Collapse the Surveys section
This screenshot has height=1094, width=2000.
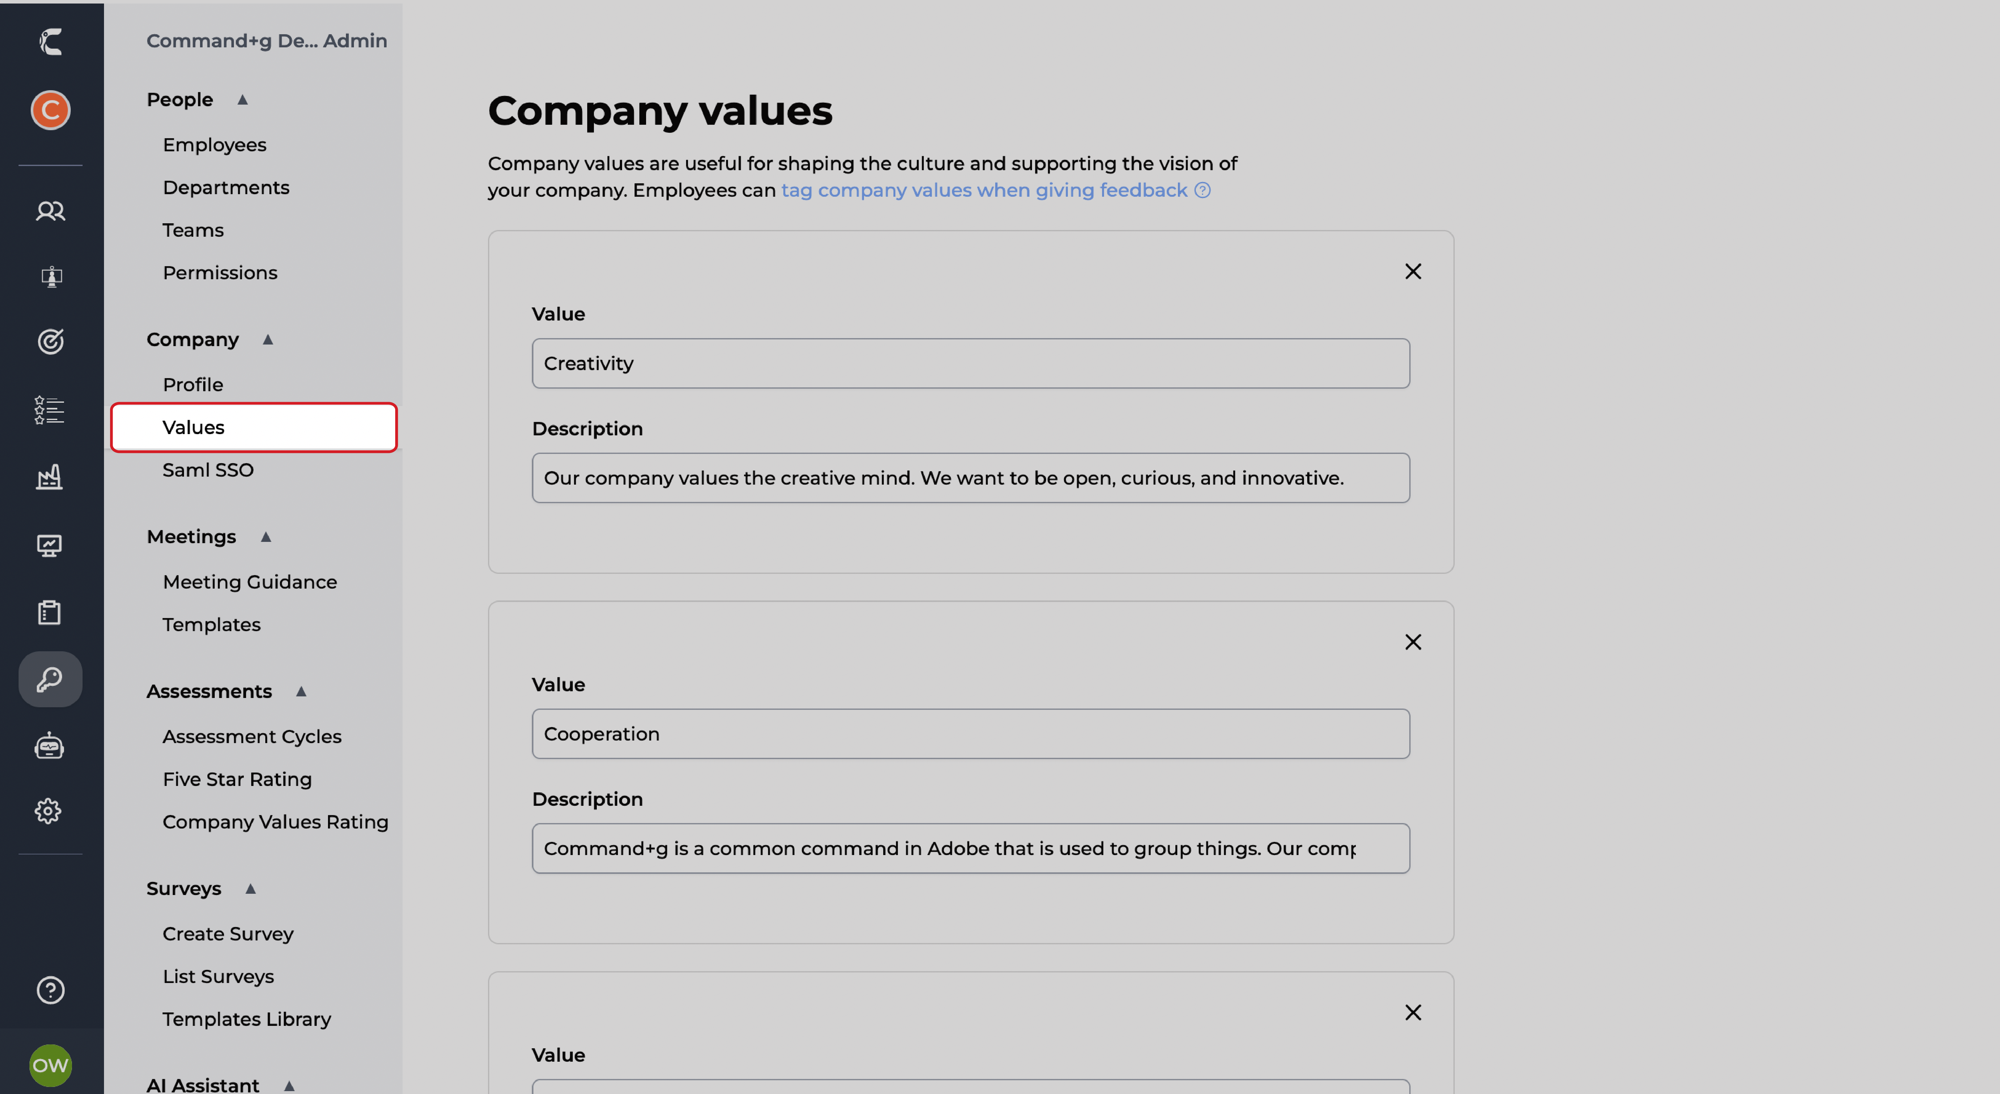coord(250,888)
